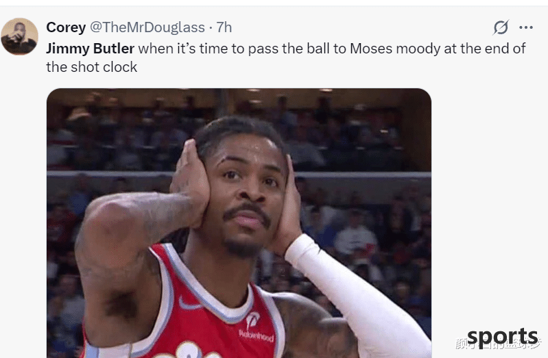Screen dimensions: 548x358
Task: Click the Grok explain-post icon
Action: (x=501, y=27)
